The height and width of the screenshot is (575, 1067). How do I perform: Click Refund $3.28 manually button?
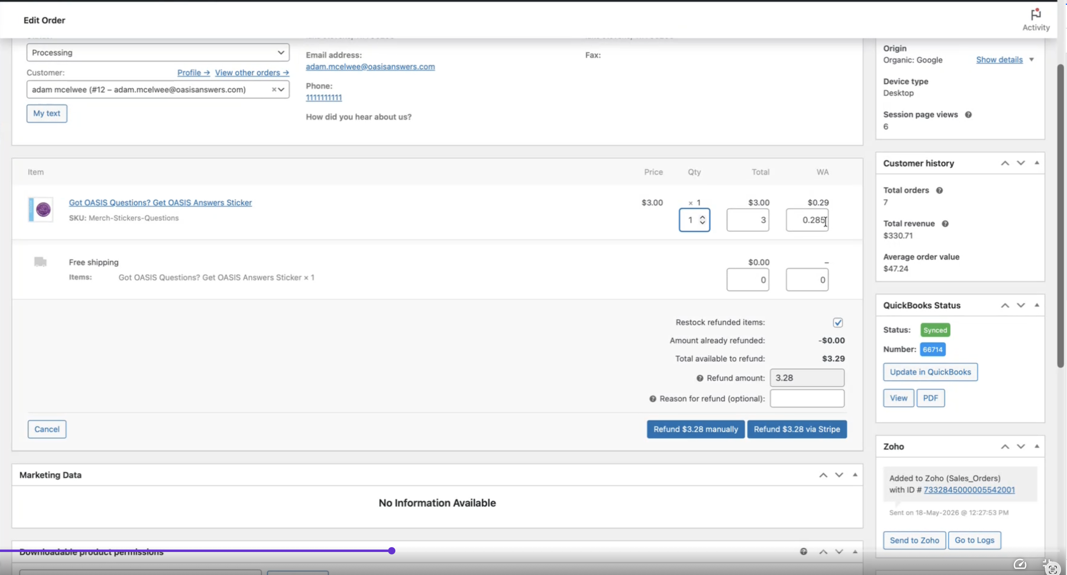coord(696,429)
